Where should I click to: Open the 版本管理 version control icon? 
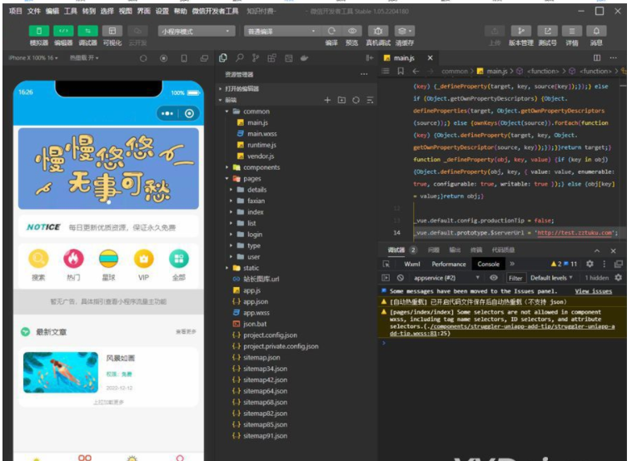(520, 31)
